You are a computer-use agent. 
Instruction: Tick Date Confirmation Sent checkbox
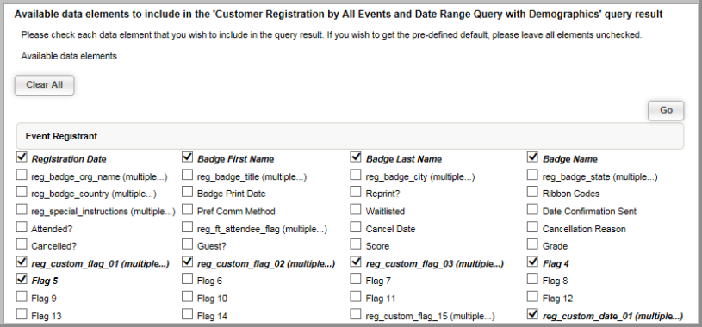pos(532,209)
